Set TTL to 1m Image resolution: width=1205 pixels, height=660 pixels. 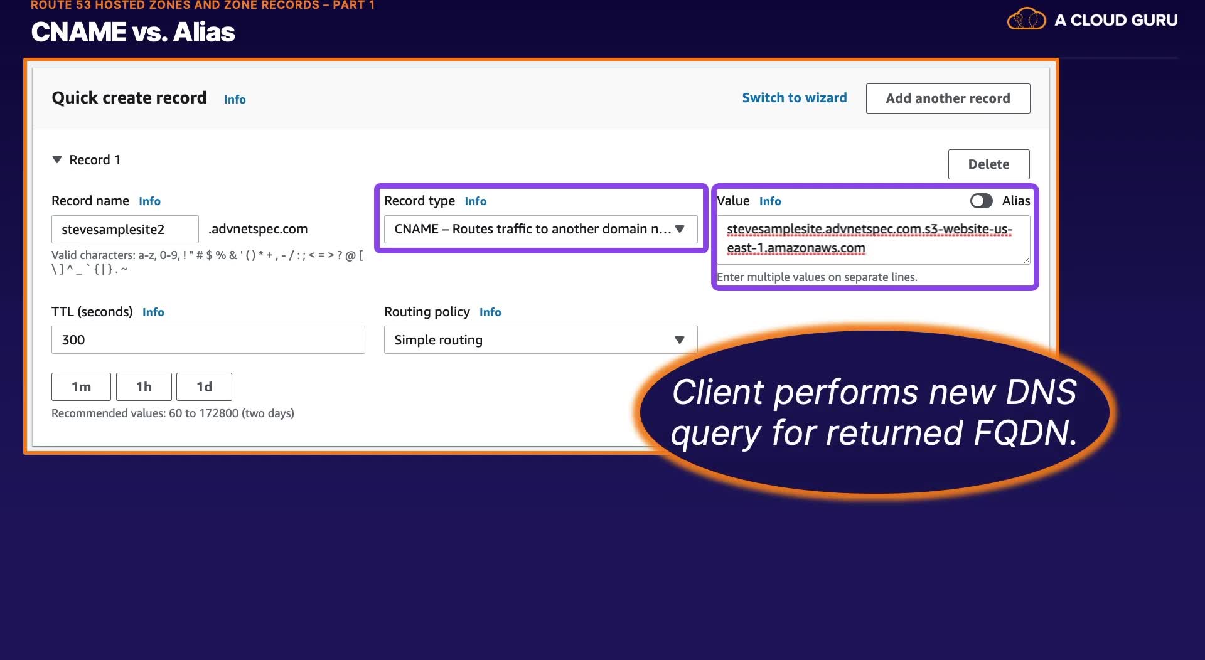pyautogui.click(x=81, y=387)
